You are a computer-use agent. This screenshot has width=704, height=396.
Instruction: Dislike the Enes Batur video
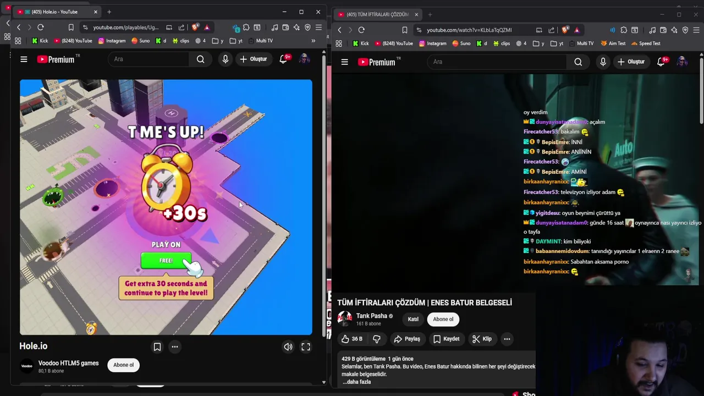tap(377, 339)
